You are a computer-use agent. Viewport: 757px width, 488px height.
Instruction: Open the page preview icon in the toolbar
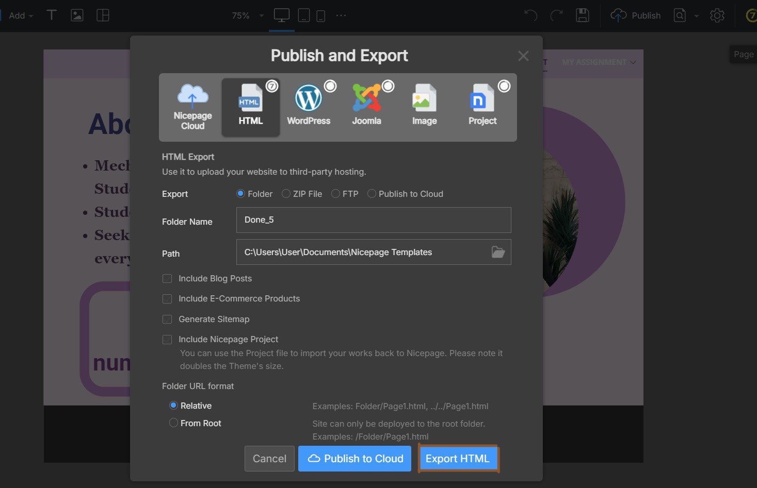[679, 15]
